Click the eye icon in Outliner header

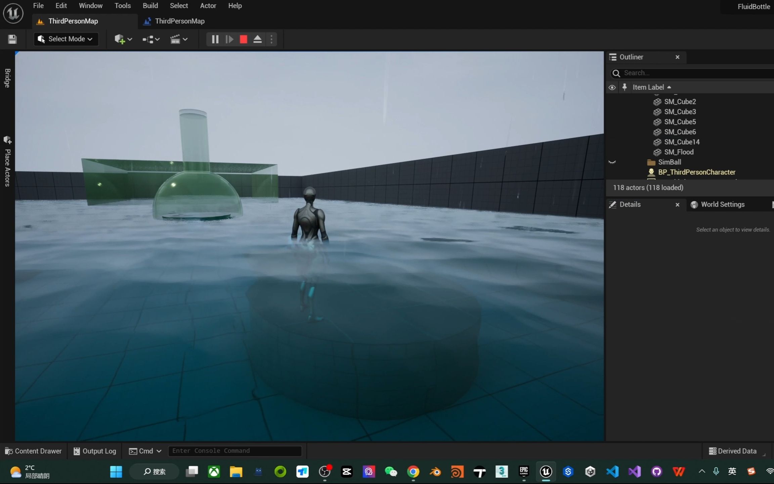click(x=612, y=87)
